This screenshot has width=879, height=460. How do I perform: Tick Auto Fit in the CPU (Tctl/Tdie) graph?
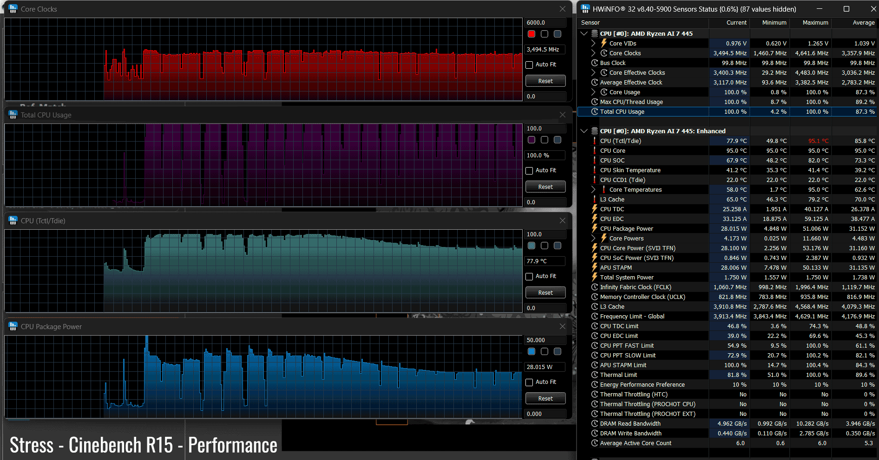pos(529,276)
